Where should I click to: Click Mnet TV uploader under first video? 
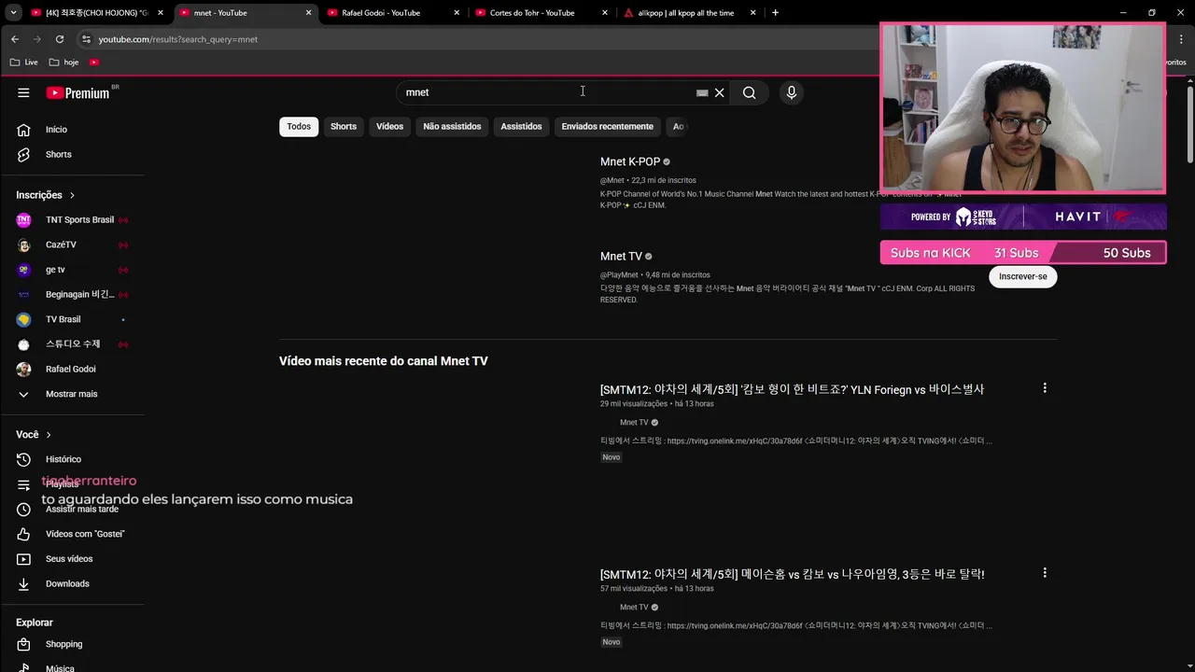(634, 423)
